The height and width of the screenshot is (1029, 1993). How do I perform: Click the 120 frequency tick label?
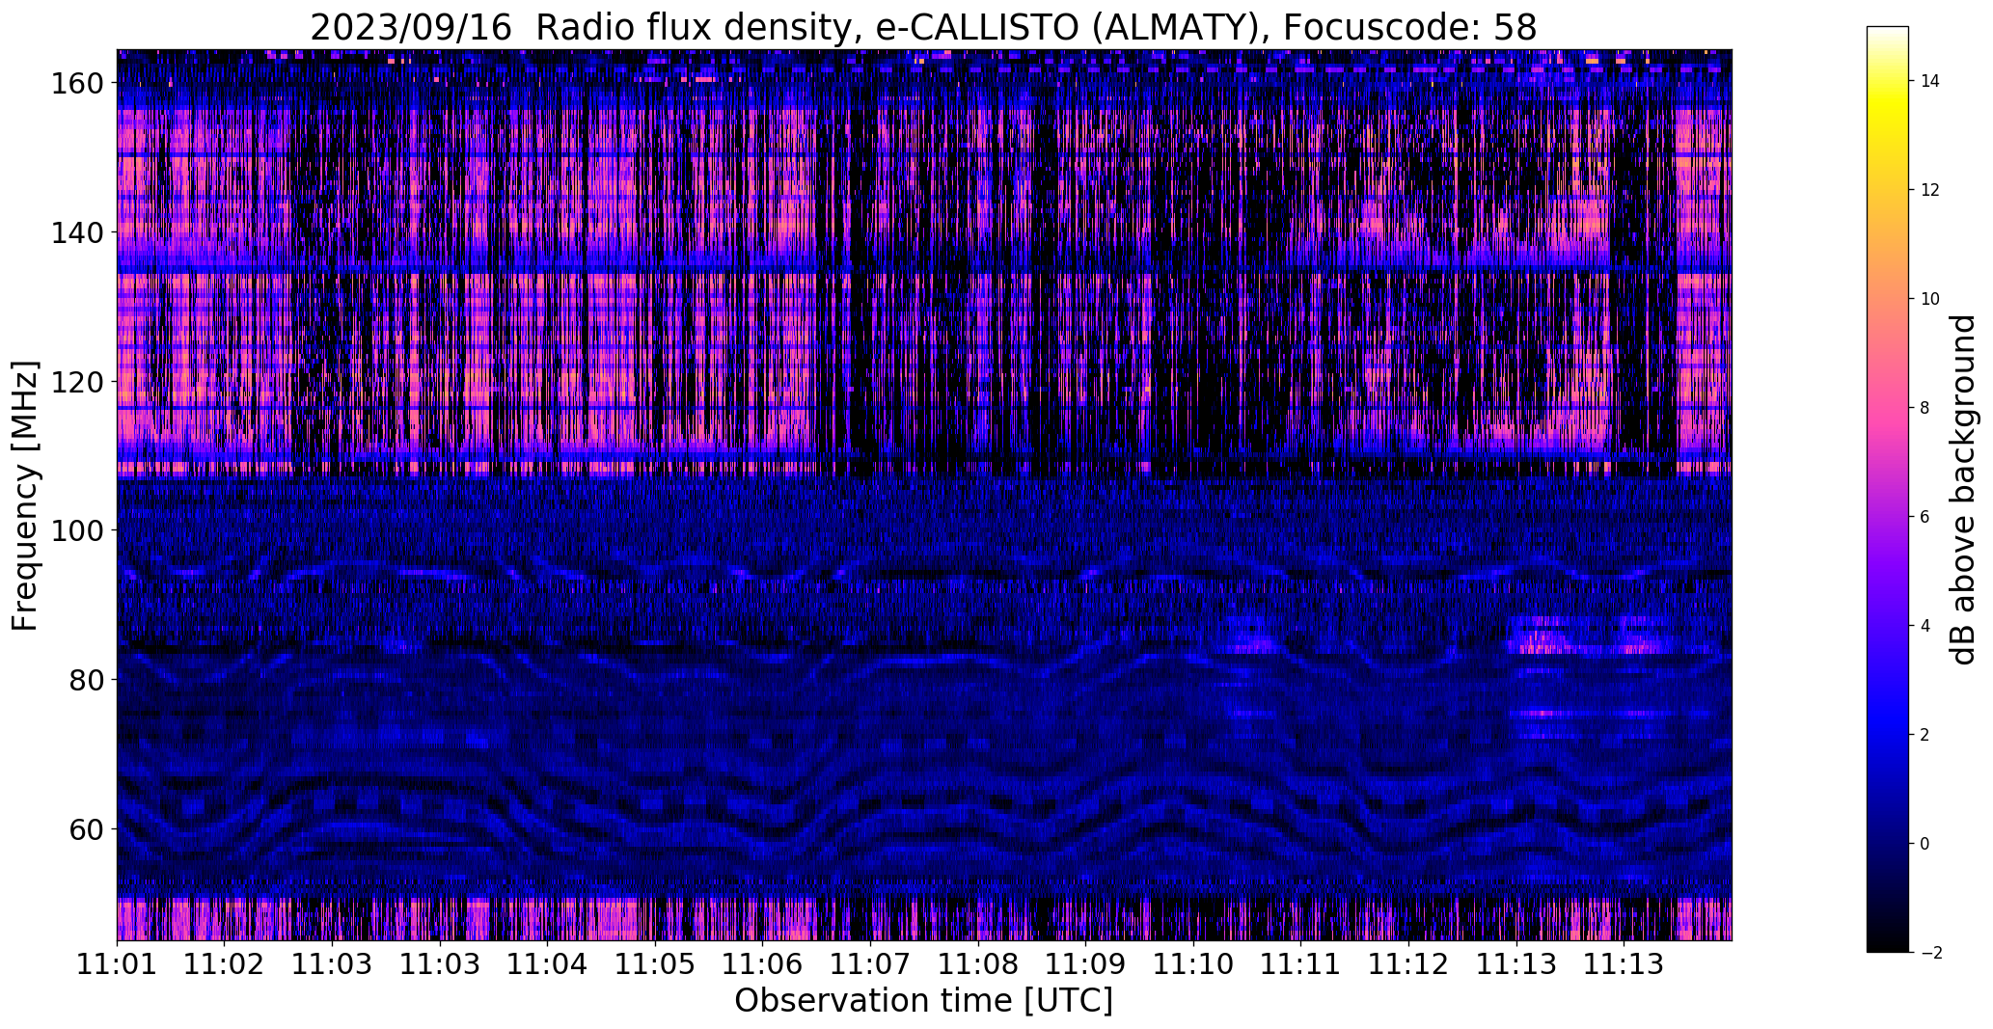coord(77,382)
